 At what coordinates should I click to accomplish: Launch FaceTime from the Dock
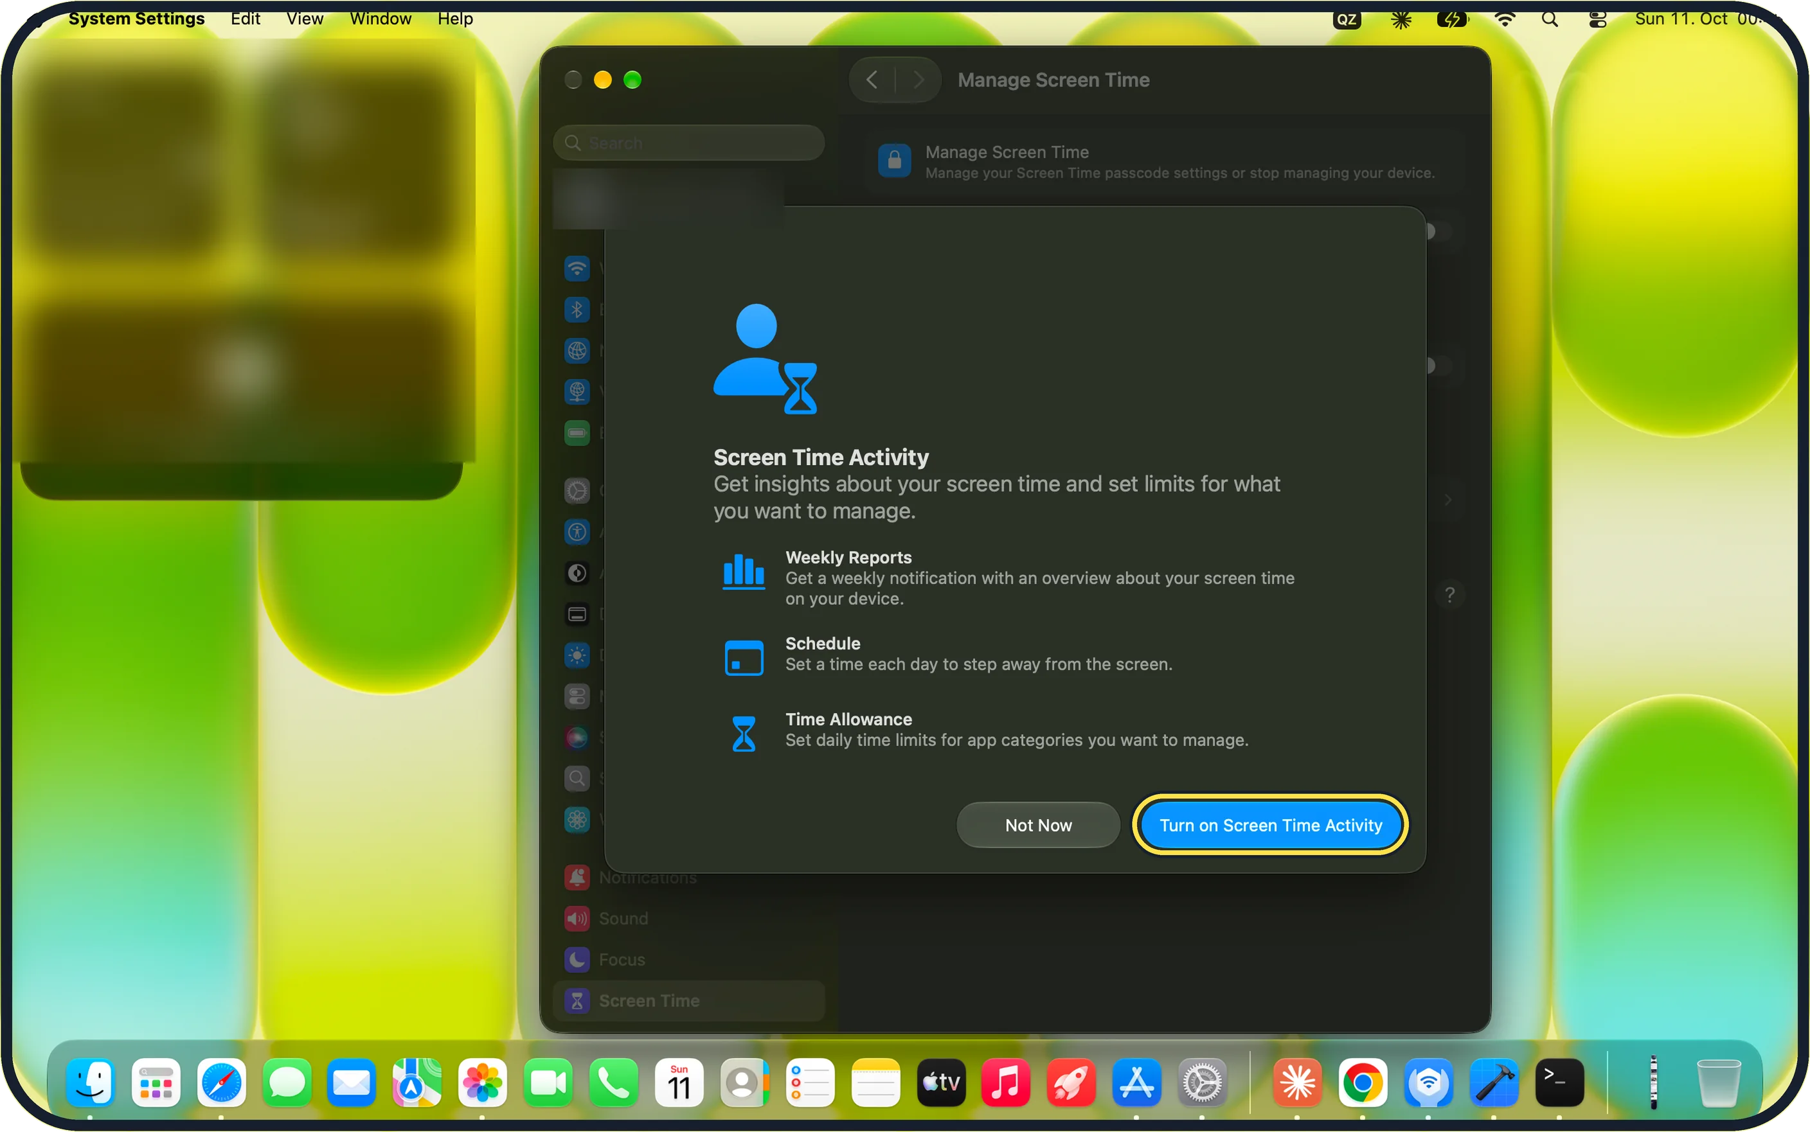[548, 1083]
